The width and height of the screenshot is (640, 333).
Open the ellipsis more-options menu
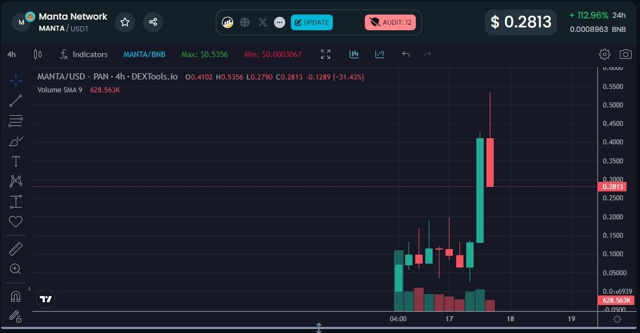pos(279,22)
